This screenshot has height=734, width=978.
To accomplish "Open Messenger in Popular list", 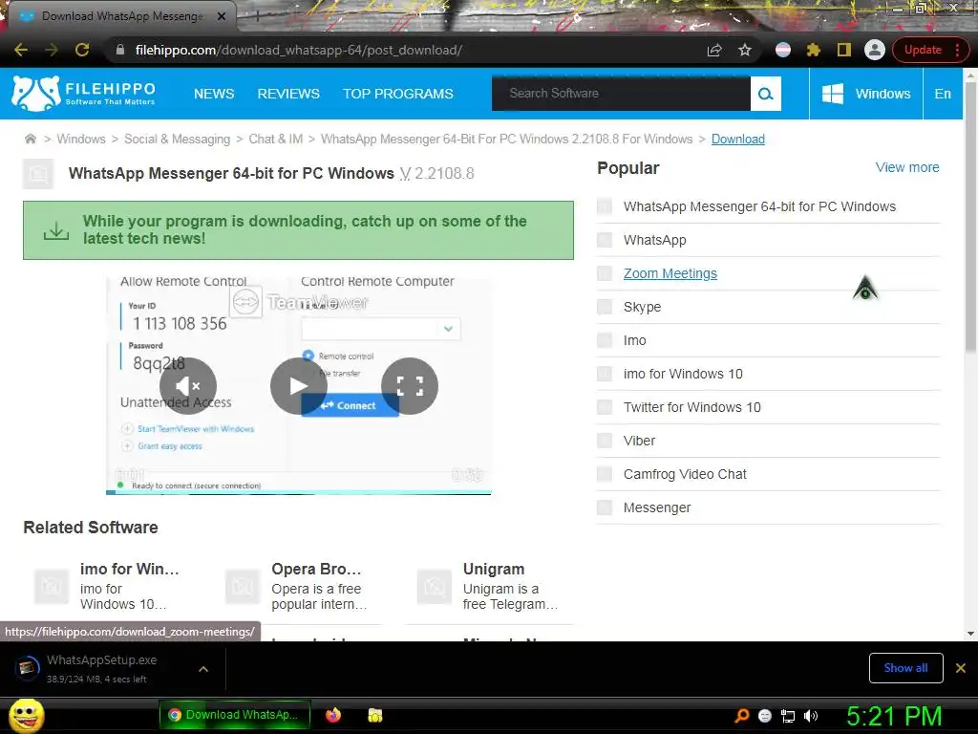I will (657, 508).
